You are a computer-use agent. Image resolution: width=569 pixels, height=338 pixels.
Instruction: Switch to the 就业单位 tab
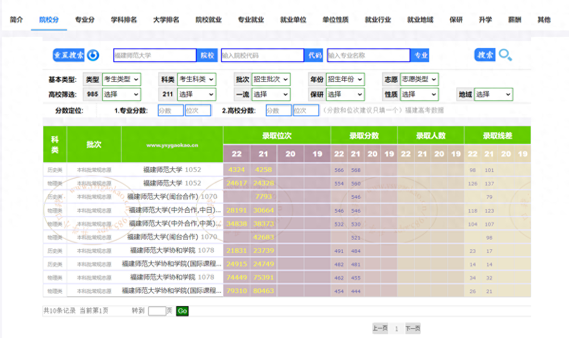(293, 20)
